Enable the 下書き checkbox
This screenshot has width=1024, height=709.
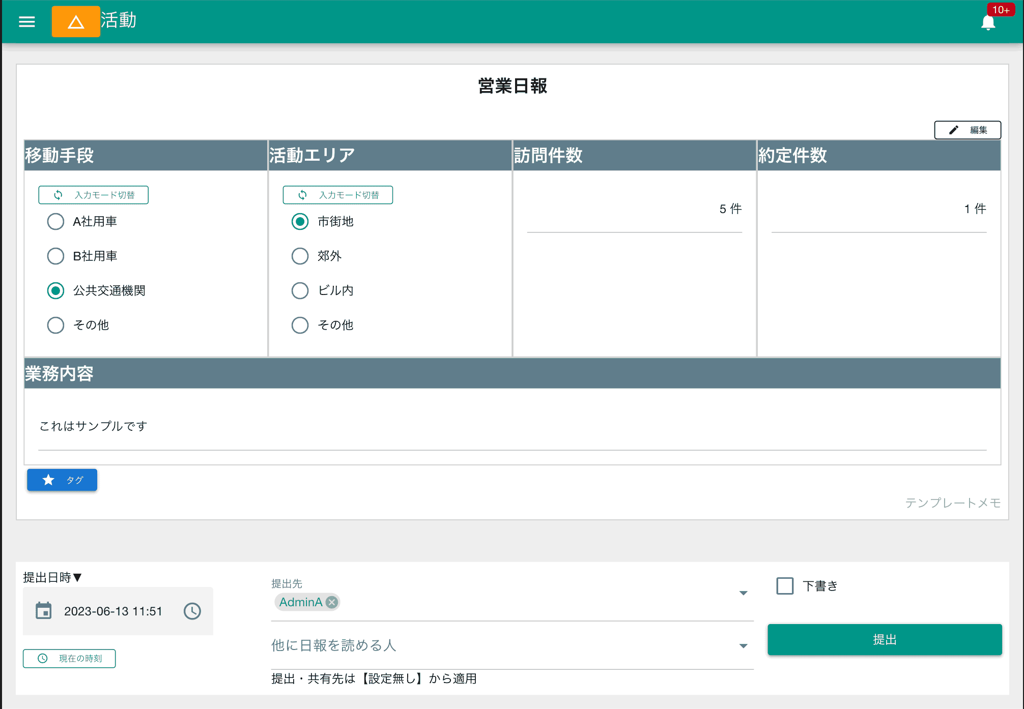click(784, 586)
